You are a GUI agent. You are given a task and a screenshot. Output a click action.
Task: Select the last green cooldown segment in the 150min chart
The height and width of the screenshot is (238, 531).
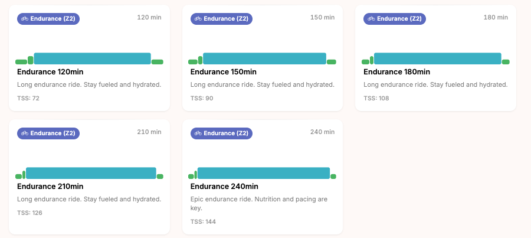[332, 61]
